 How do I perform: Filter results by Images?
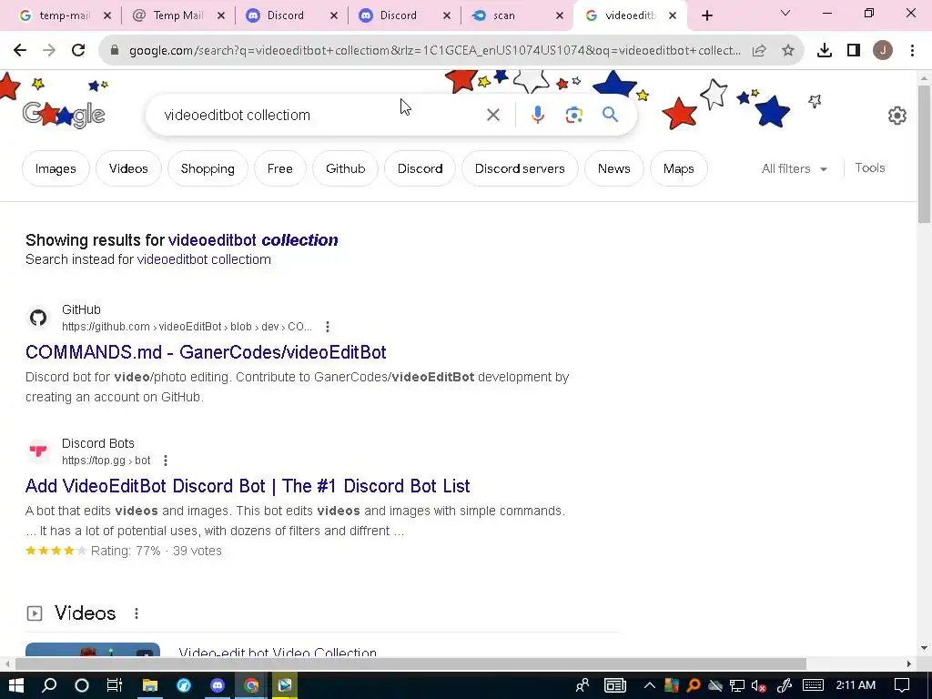point(56,168)
